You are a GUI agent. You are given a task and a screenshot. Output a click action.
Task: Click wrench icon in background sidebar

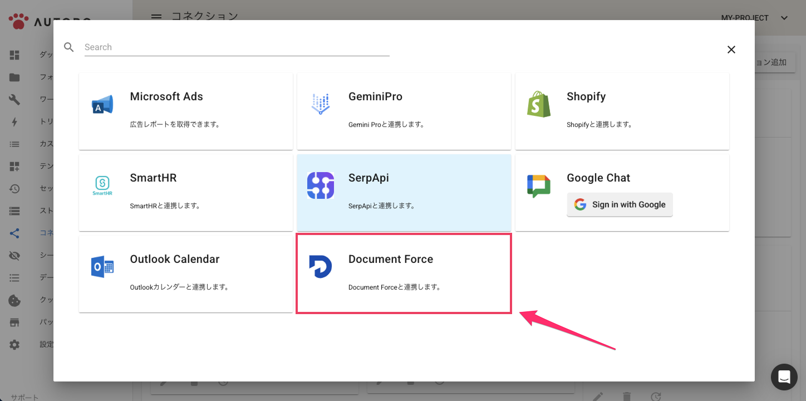click(x=14, y=100)
